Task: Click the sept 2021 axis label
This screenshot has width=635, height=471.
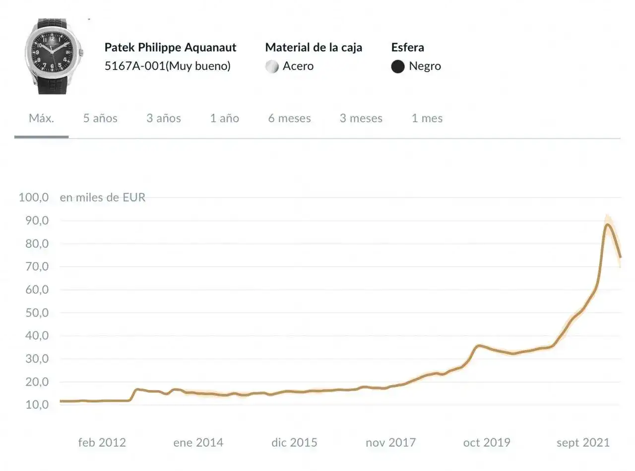Action: click(x=583, y=443)
